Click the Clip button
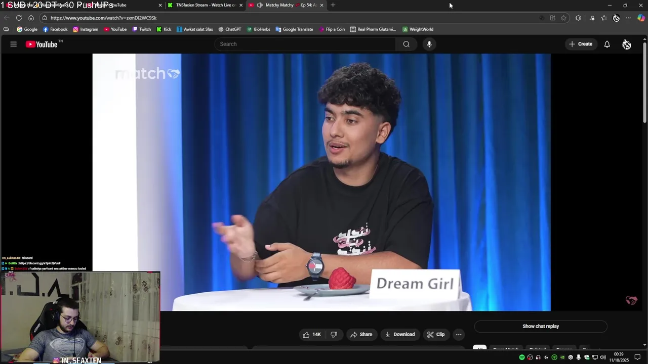Screen dimensions: 648x364 point(436,334)
